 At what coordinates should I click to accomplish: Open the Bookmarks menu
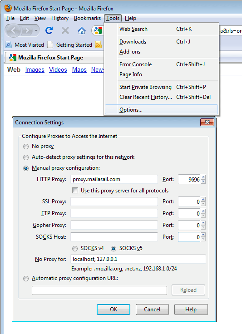pos(87,18)
